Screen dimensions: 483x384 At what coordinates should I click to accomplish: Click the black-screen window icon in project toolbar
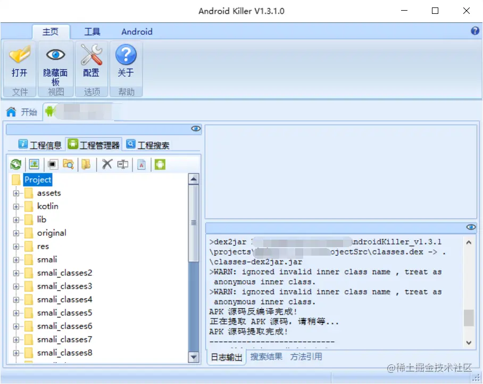click(52, 165)
